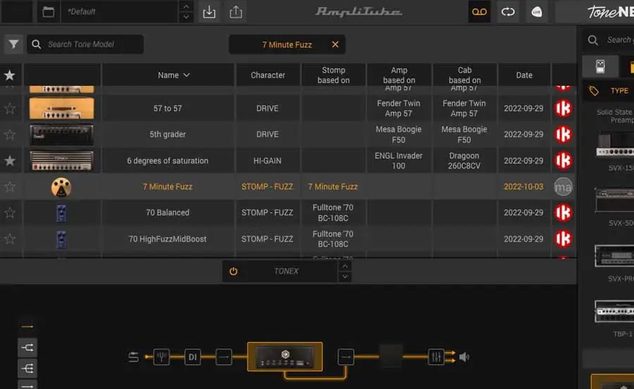Select the TONEX amp block in chain
The width and height of the screenshot is (634, 389).
click(x=285, y=357)
